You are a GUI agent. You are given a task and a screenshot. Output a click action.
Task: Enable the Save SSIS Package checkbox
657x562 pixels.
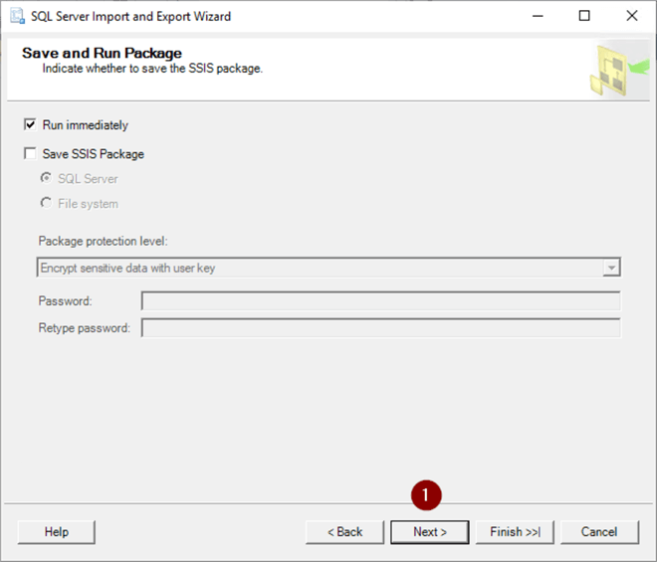click(x=30, y=154)
